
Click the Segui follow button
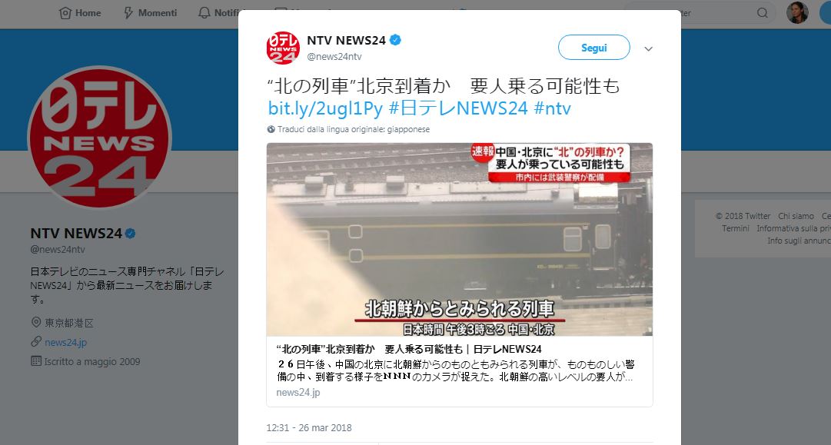click(x=593, y=48)
